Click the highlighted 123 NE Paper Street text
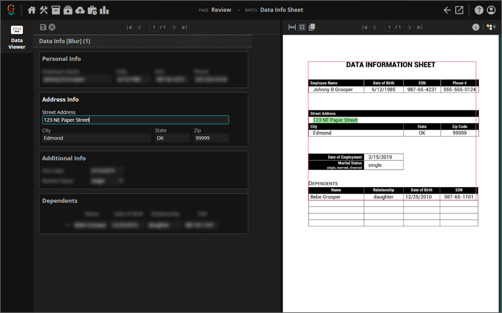The width and height of the screenshot is (502, 313). 335,120
